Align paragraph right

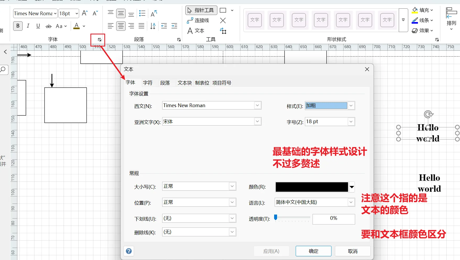[x=131, y=26]
